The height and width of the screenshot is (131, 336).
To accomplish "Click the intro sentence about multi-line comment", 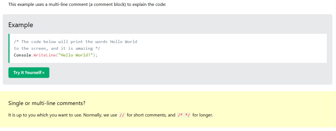I will tap(87, 5).
